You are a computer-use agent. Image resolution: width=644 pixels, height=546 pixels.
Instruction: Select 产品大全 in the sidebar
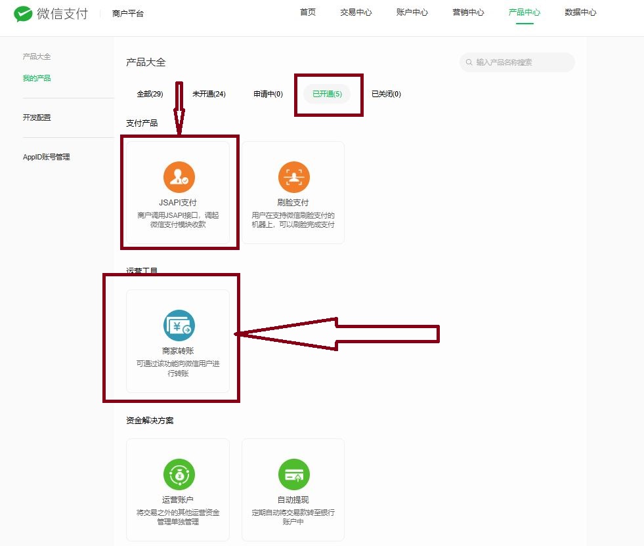pos(37,56)
